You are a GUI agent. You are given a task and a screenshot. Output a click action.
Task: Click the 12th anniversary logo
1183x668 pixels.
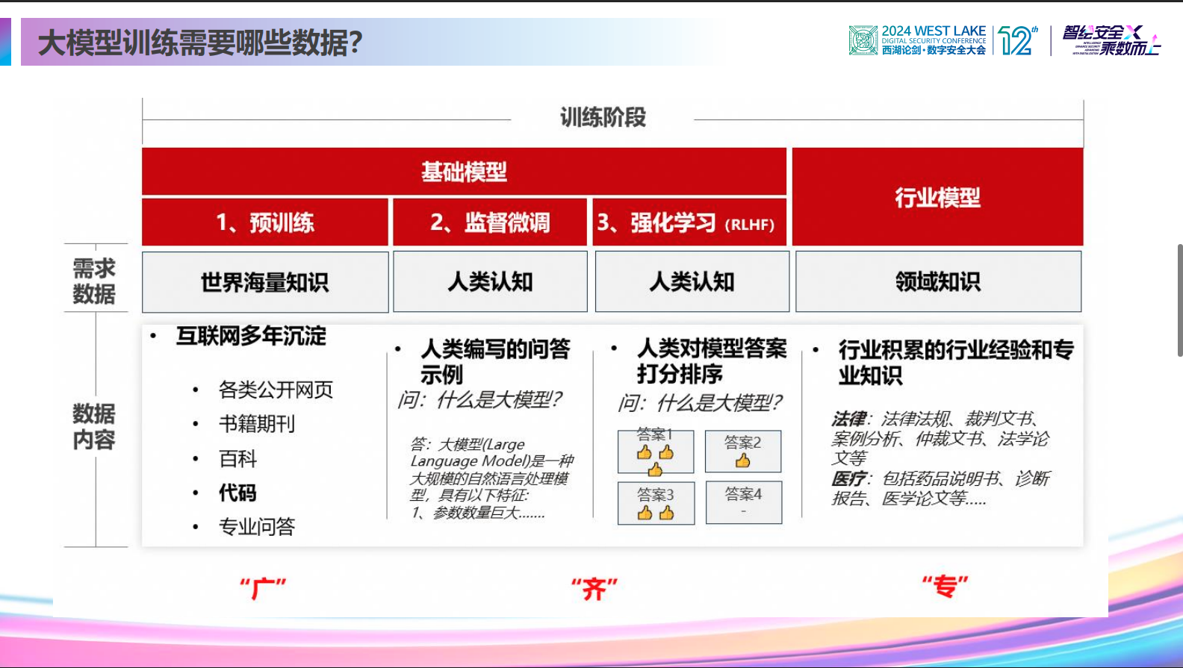coord(1018,41)
